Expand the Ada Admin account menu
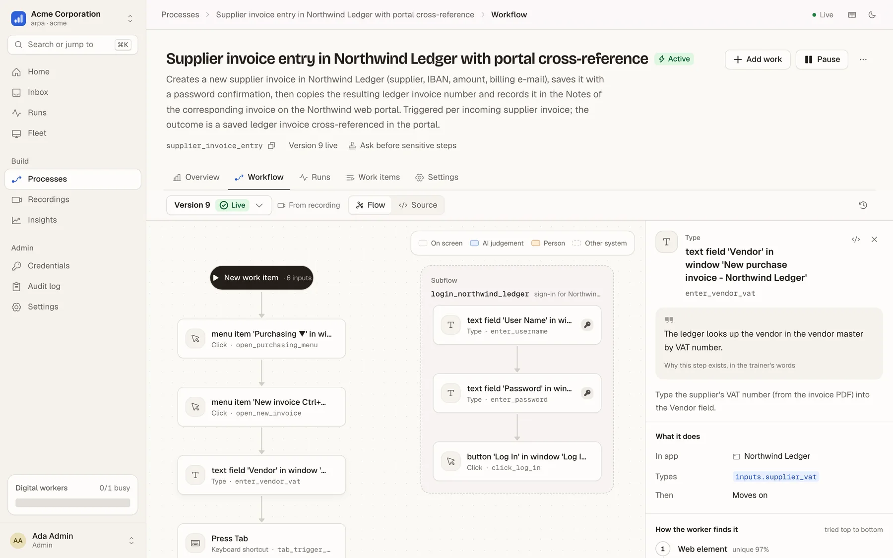893x558 pixels. (x=131, y=541)
